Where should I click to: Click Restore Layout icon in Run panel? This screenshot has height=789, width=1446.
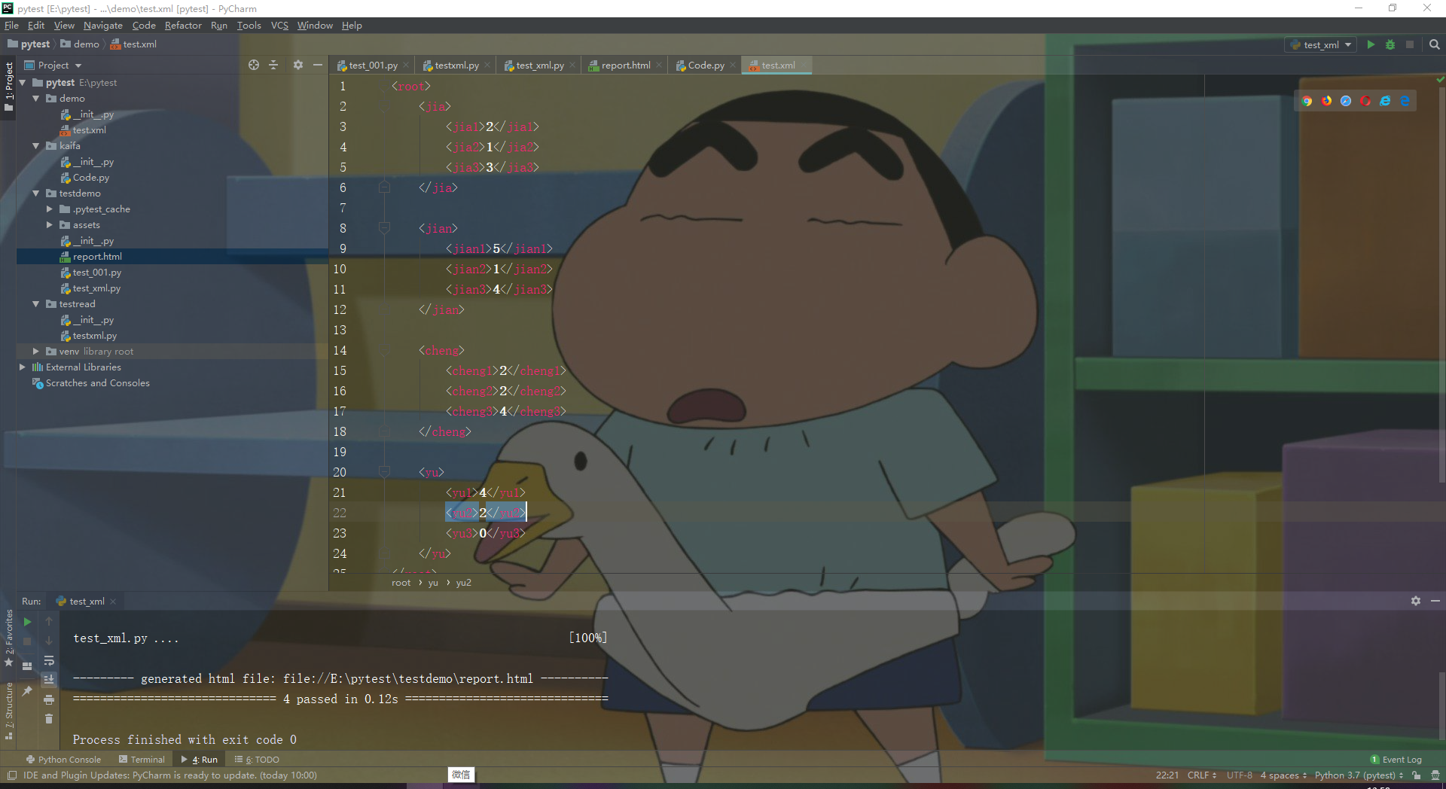pos(27,666)
